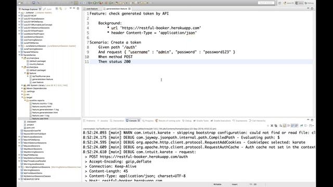Click 'Scenario: Create a token' line
This screenshot has width=333, height=187.
pyautogui.click(x=116, y=43)
